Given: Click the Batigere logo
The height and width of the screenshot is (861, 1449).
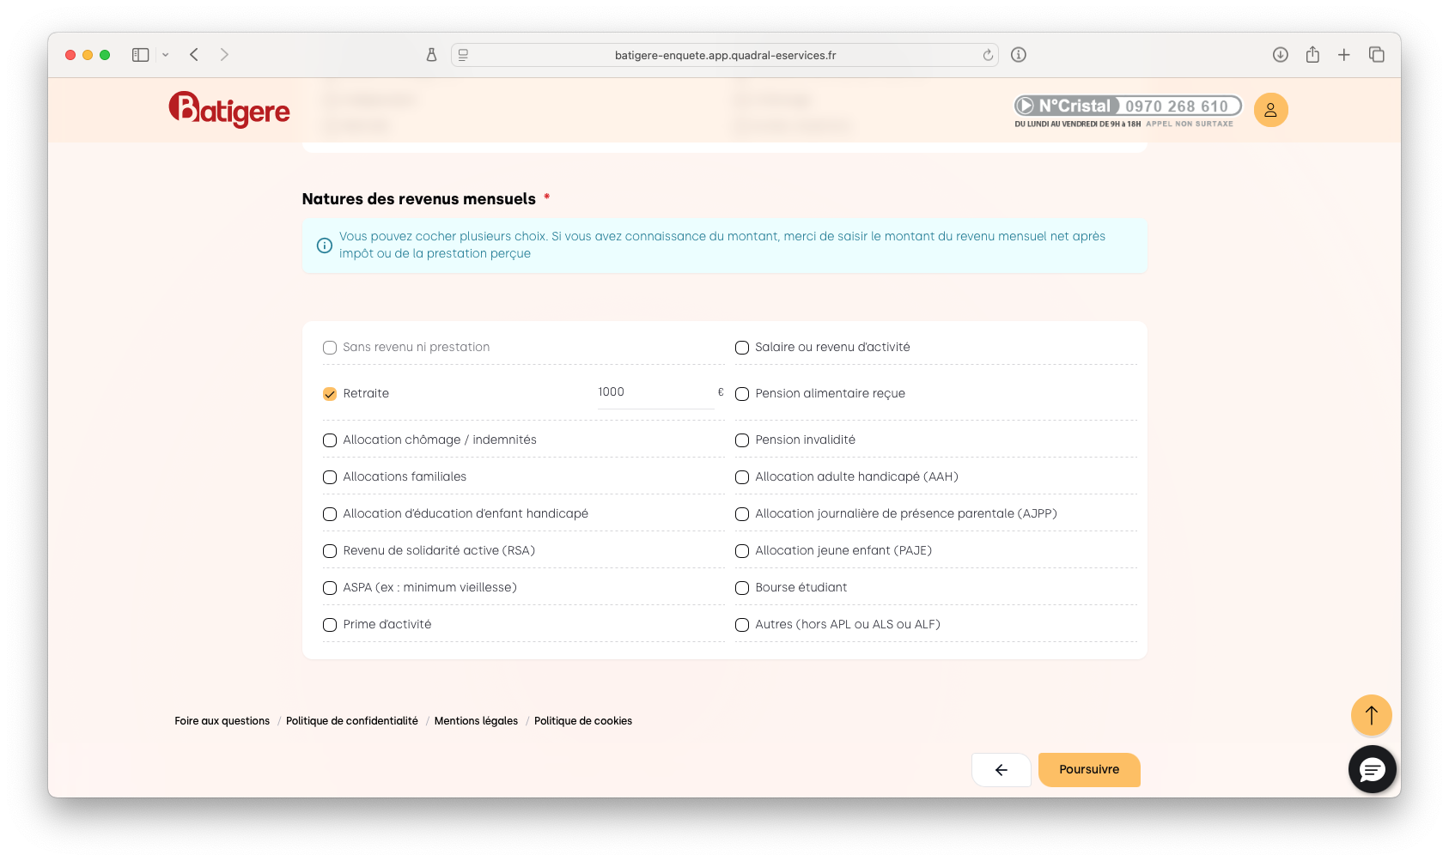Looking at the screenshot, I should 229,109.
